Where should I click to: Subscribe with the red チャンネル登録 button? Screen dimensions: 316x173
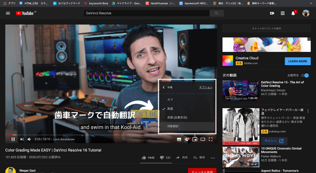click(202, 171)
